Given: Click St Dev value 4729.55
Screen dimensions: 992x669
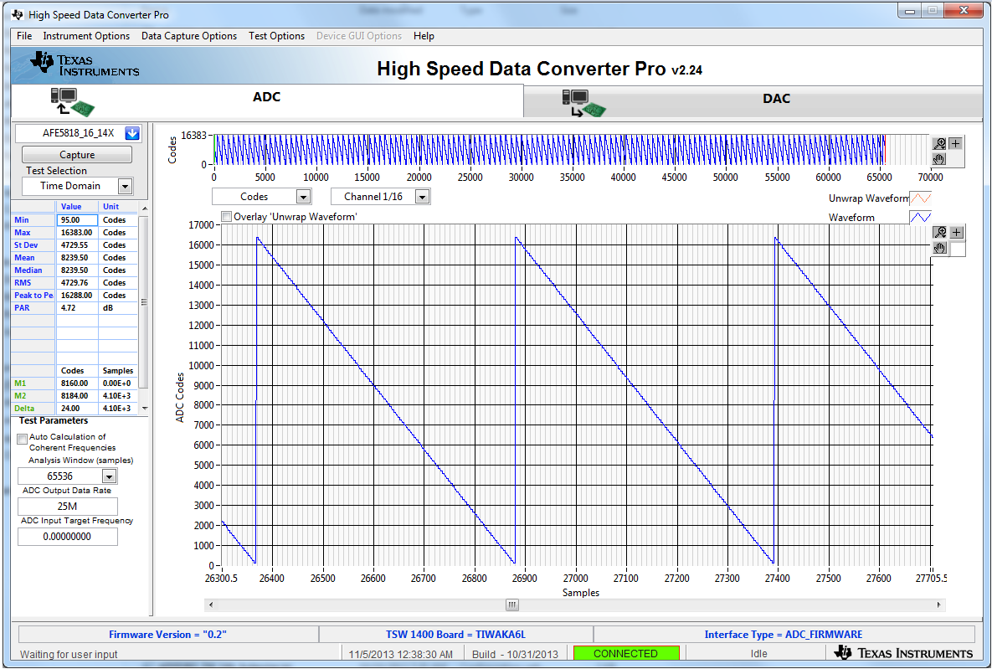Looking at the screenshot, I should [x=77, y=245].
